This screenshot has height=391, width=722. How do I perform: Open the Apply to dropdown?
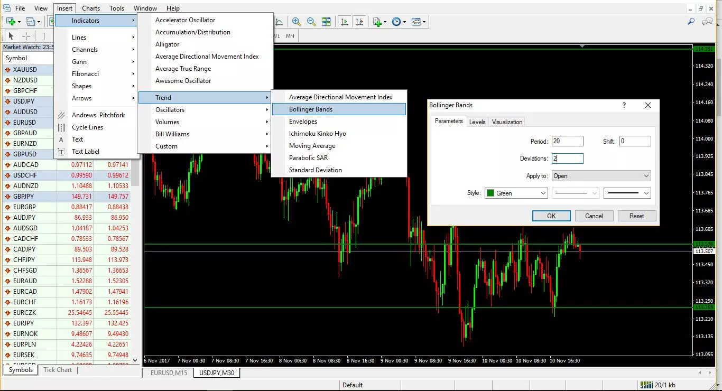pyautogui.click(x=601, y=176)
